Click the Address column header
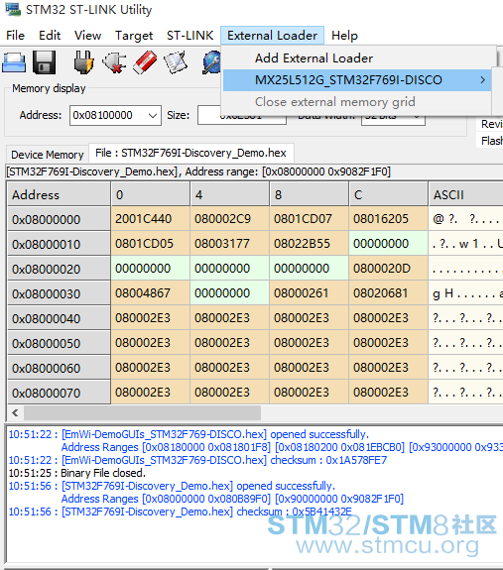Viewport: 503px width, 570px height. click(59, 194)
